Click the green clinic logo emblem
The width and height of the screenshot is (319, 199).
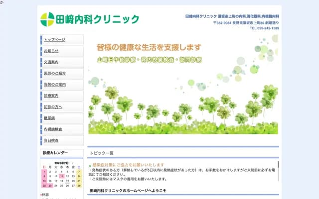(47, 19)
